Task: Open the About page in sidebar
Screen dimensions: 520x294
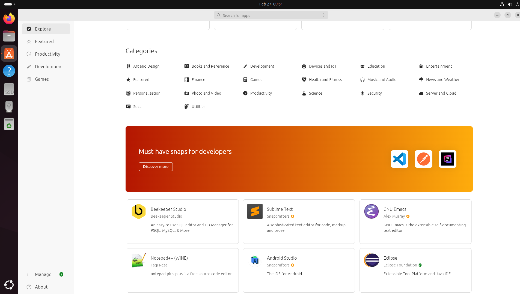Action: point(46,287)
